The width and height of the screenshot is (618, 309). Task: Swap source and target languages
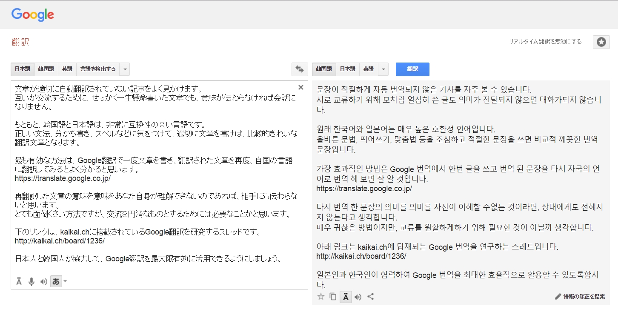[300, 69]
